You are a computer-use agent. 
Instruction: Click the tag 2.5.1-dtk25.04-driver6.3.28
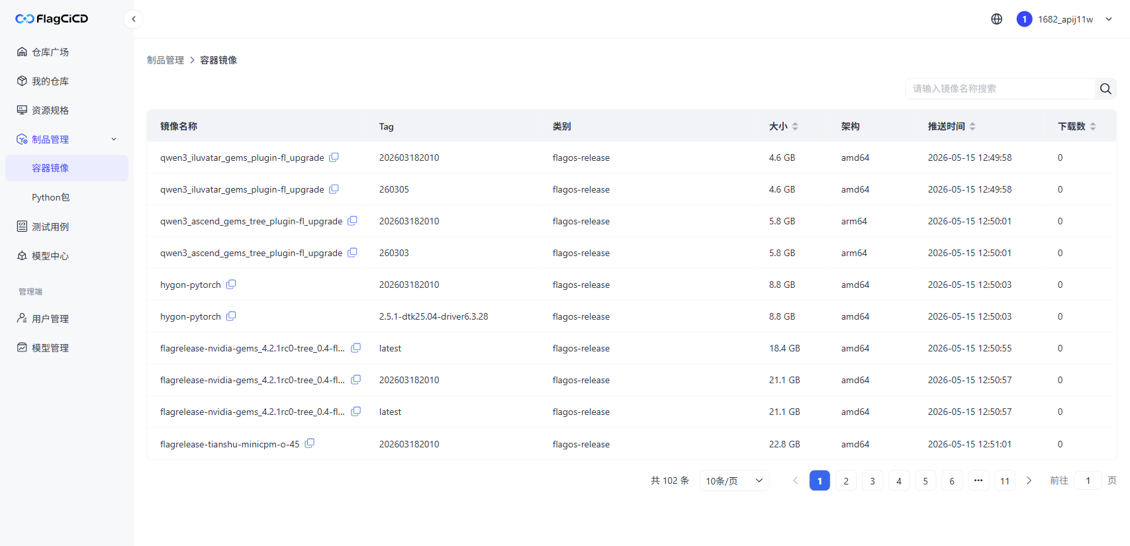(434, 316)
